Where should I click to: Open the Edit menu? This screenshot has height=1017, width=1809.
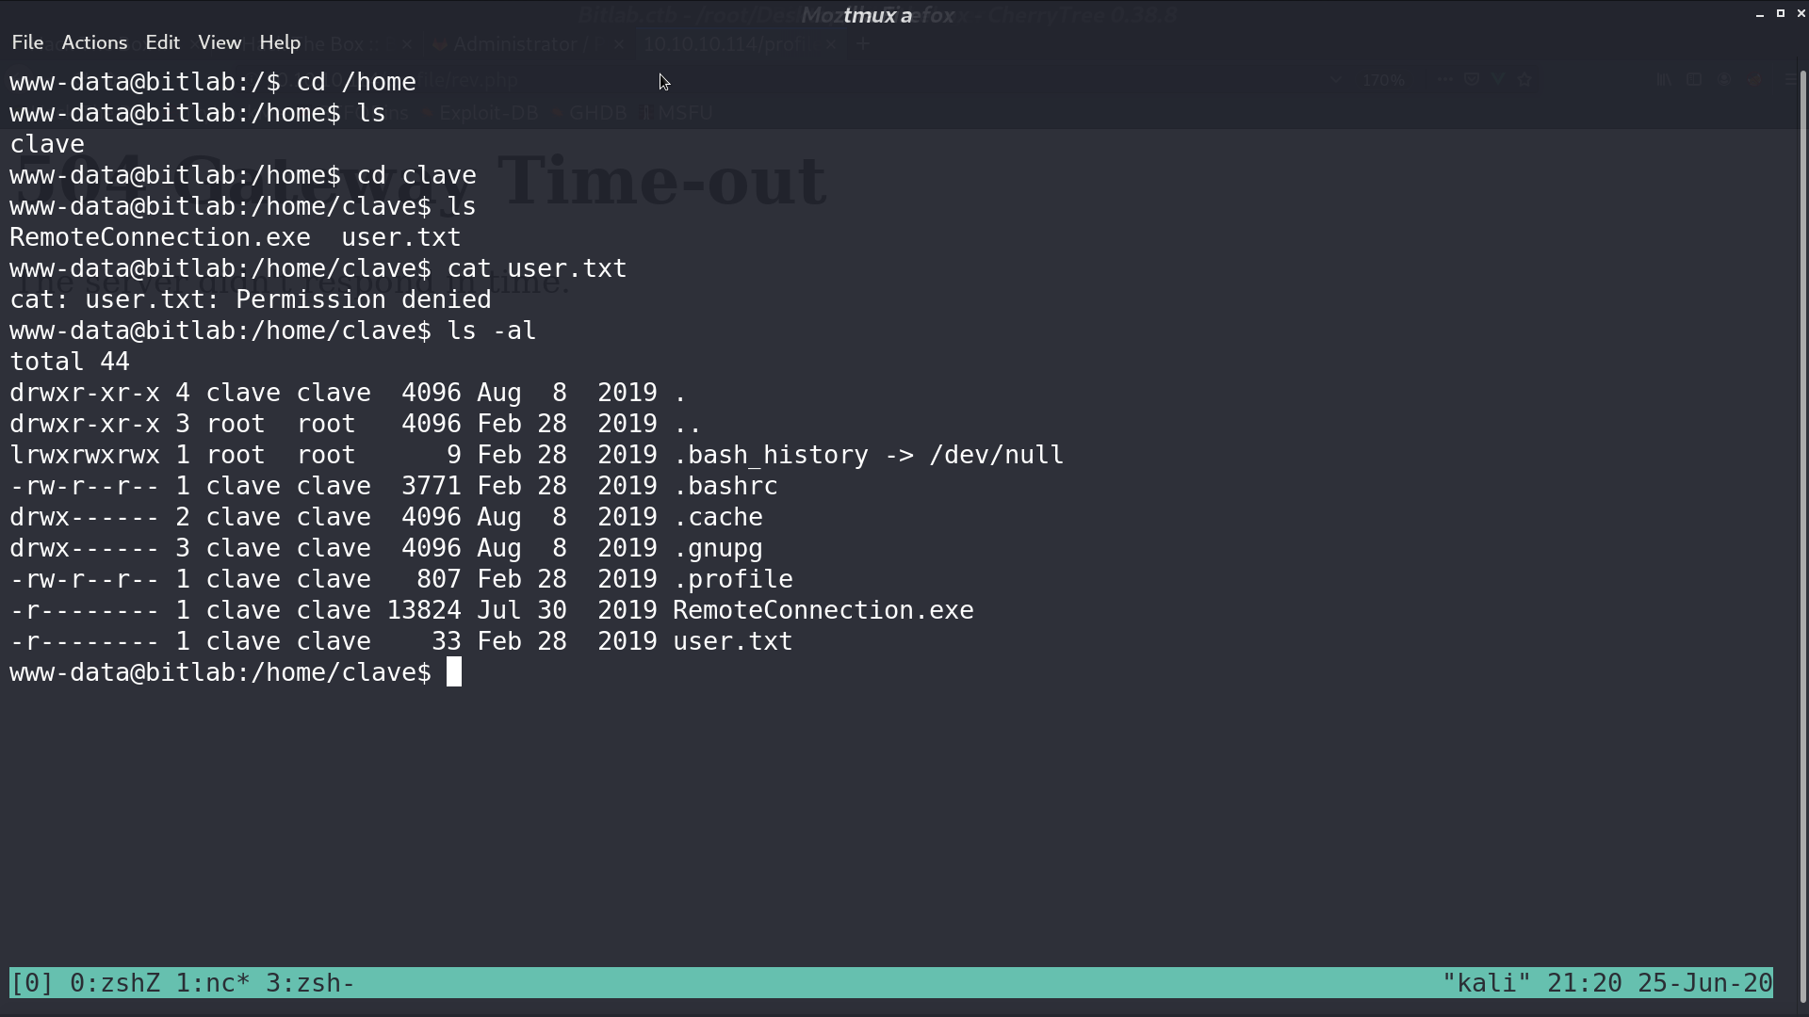[162, 42]
